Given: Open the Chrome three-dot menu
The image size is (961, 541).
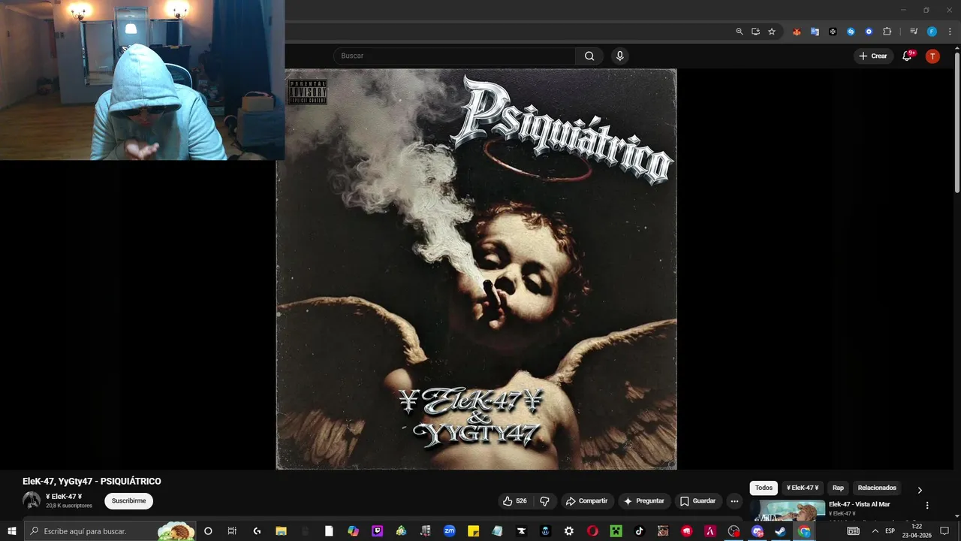Looking at the screenshot, I should [948, 32].
